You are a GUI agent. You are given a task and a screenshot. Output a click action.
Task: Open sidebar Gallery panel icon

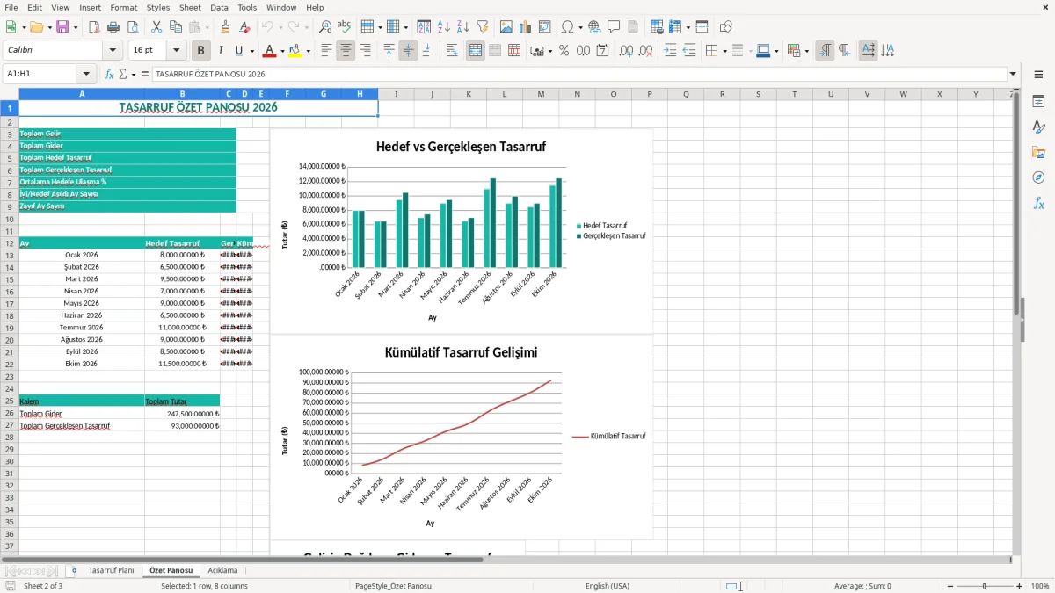pos(1038,153)
